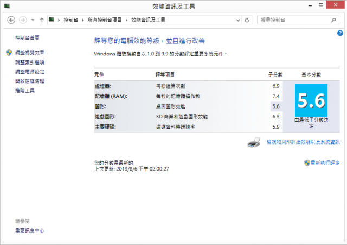Open 調整視覺效果 sidebar link
The height and width of the screenshot is (245, 347).
pyautogui.click(x=30, y=53)
